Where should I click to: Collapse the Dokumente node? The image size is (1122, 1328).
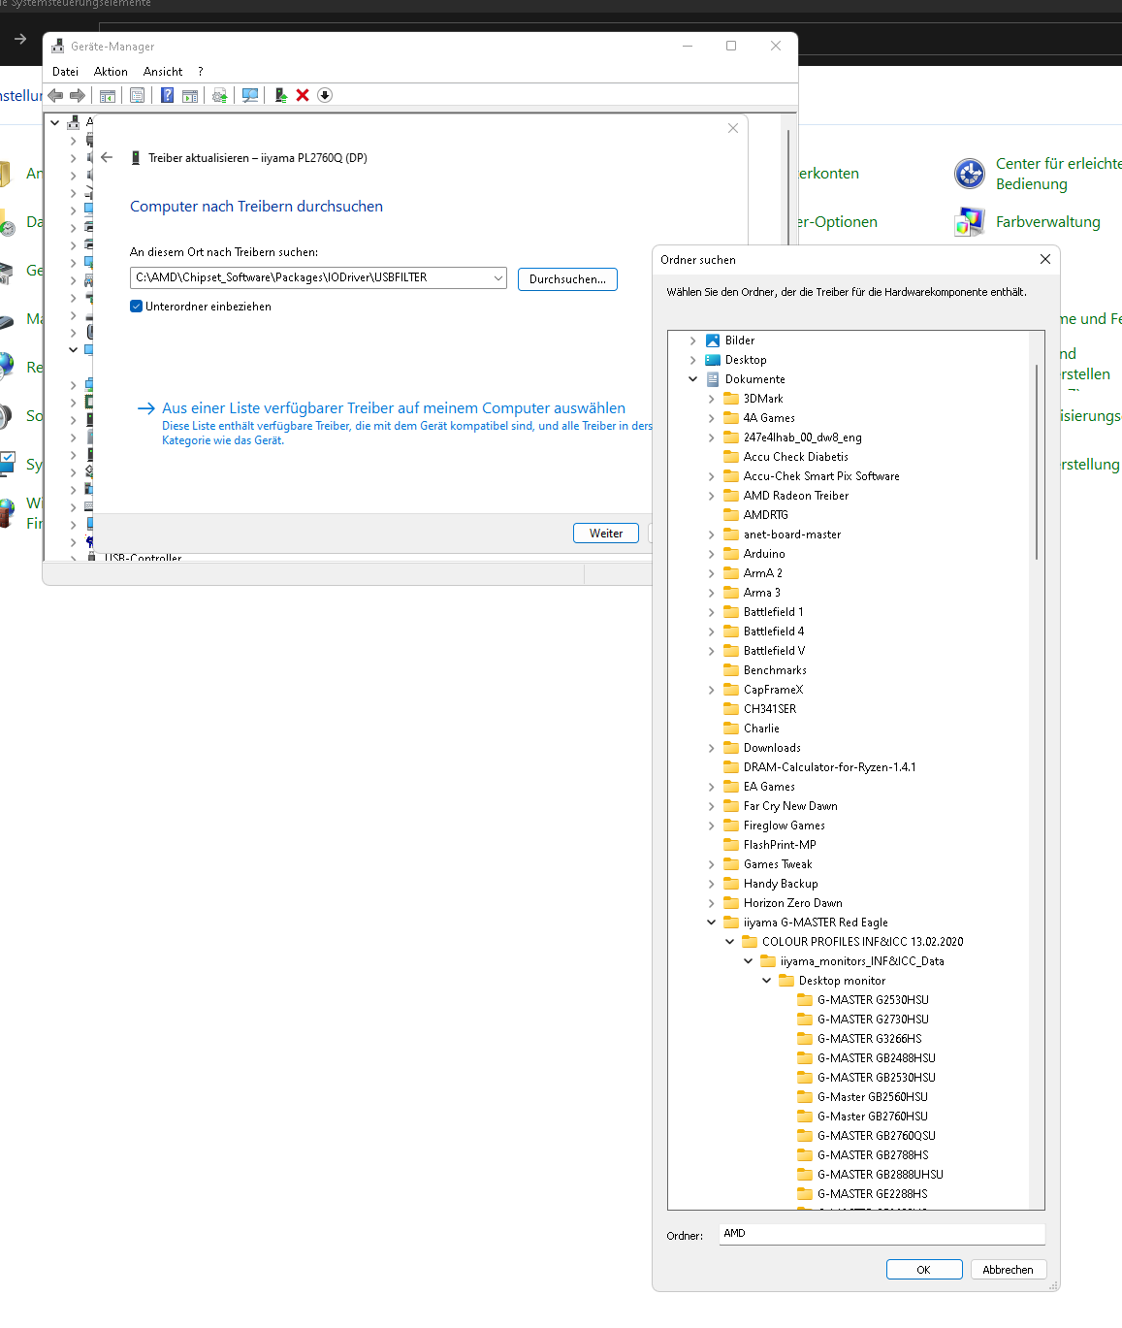tap(692, 379)
